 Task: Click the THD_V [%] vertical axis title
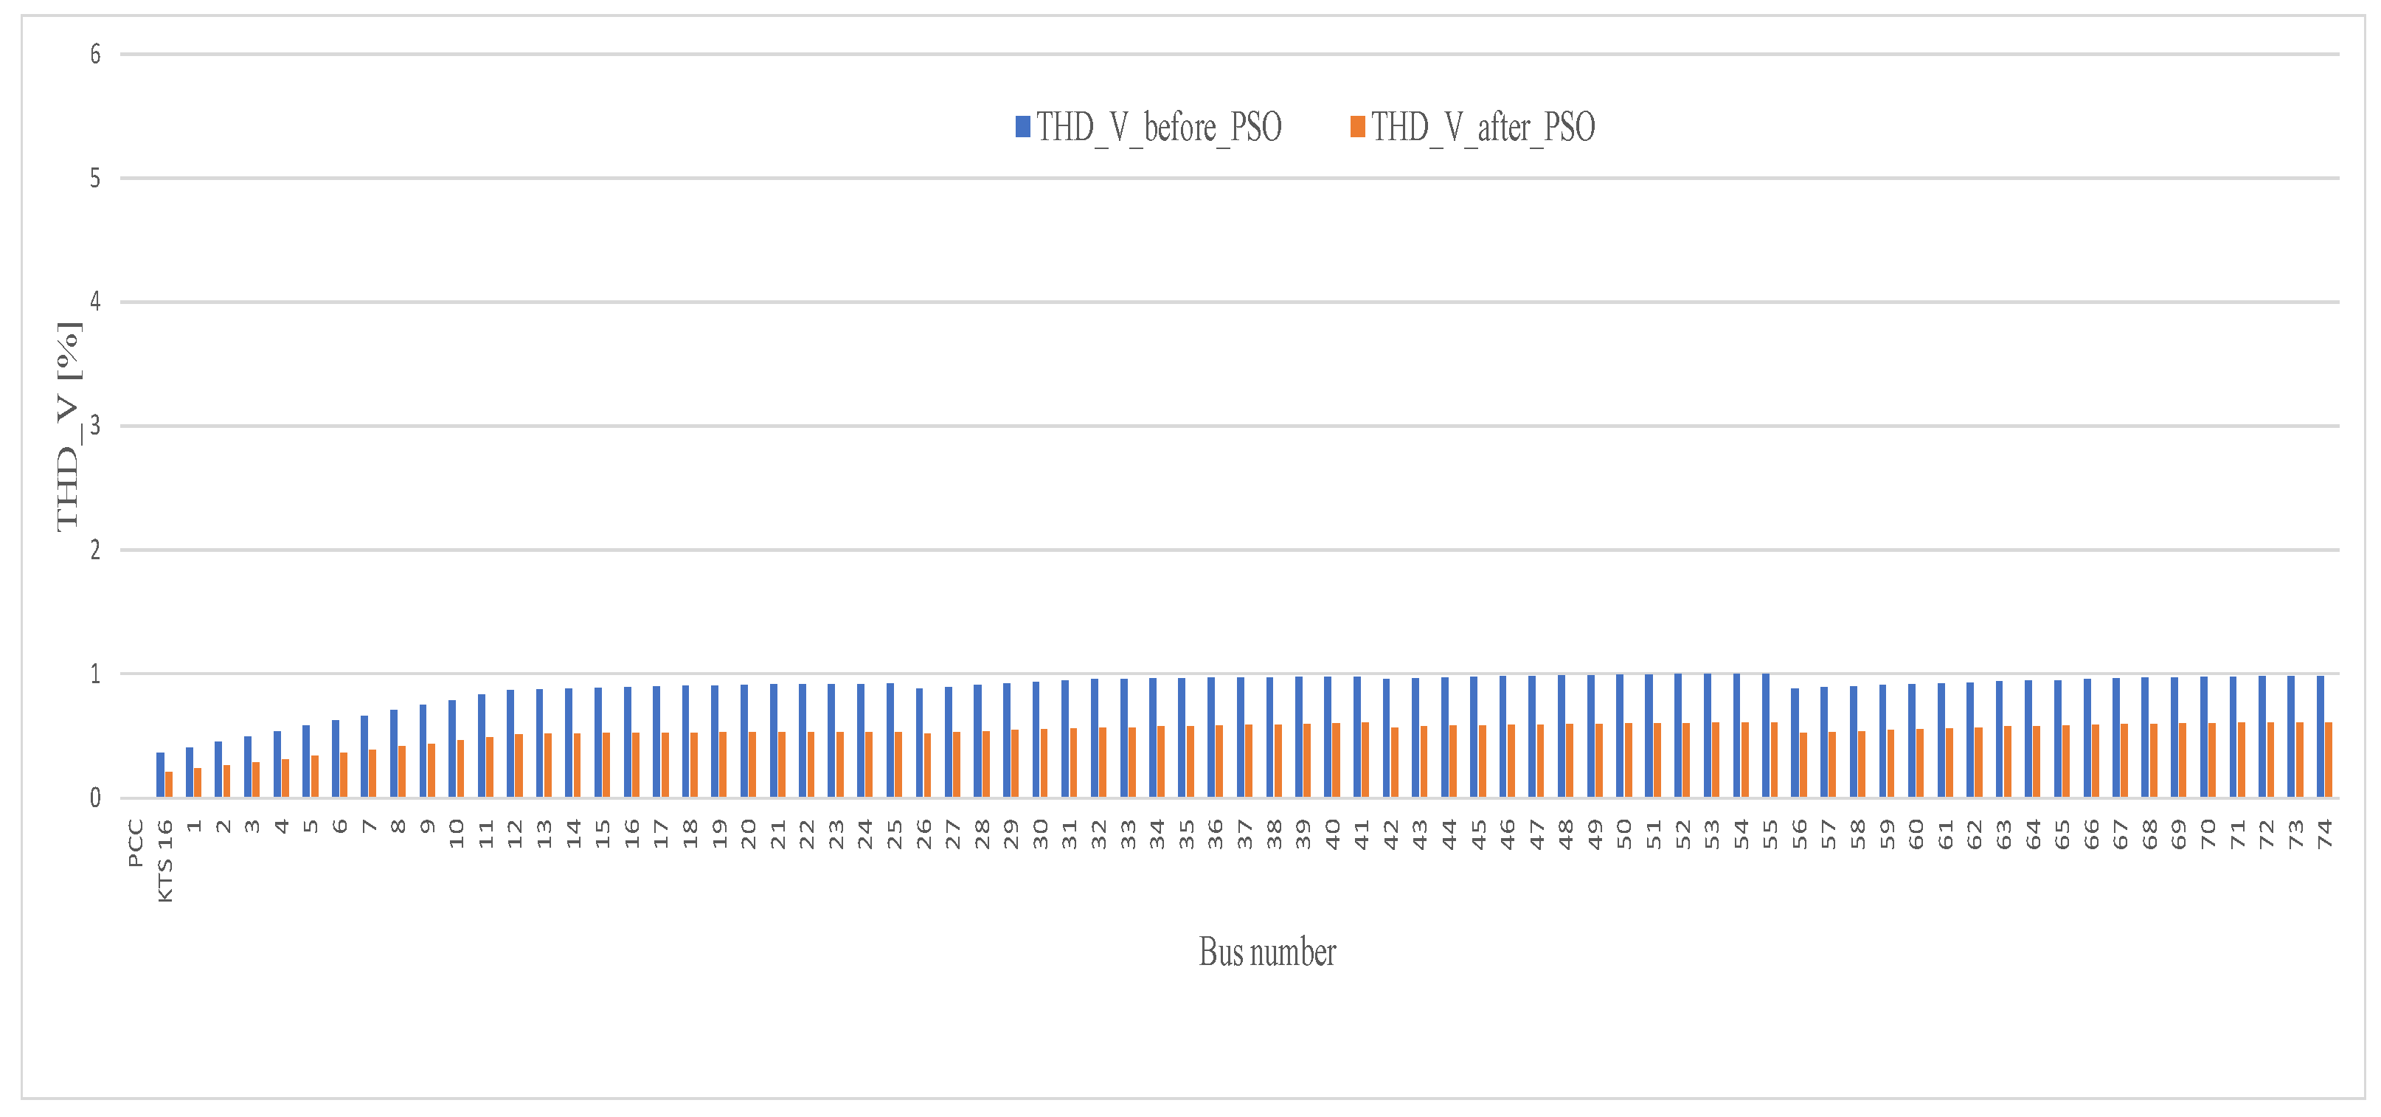tap(69, 426)
